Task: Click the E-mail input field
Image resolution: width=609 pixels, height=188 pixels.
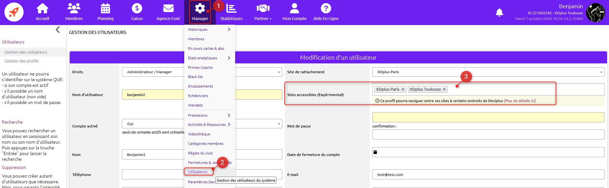Action: (x=488, y=175)
